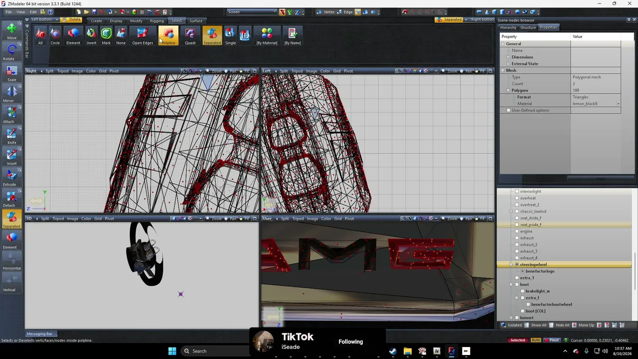Click the Move Up button
The width and height of the screenshot is (638, 359).
tap(584, 325)
